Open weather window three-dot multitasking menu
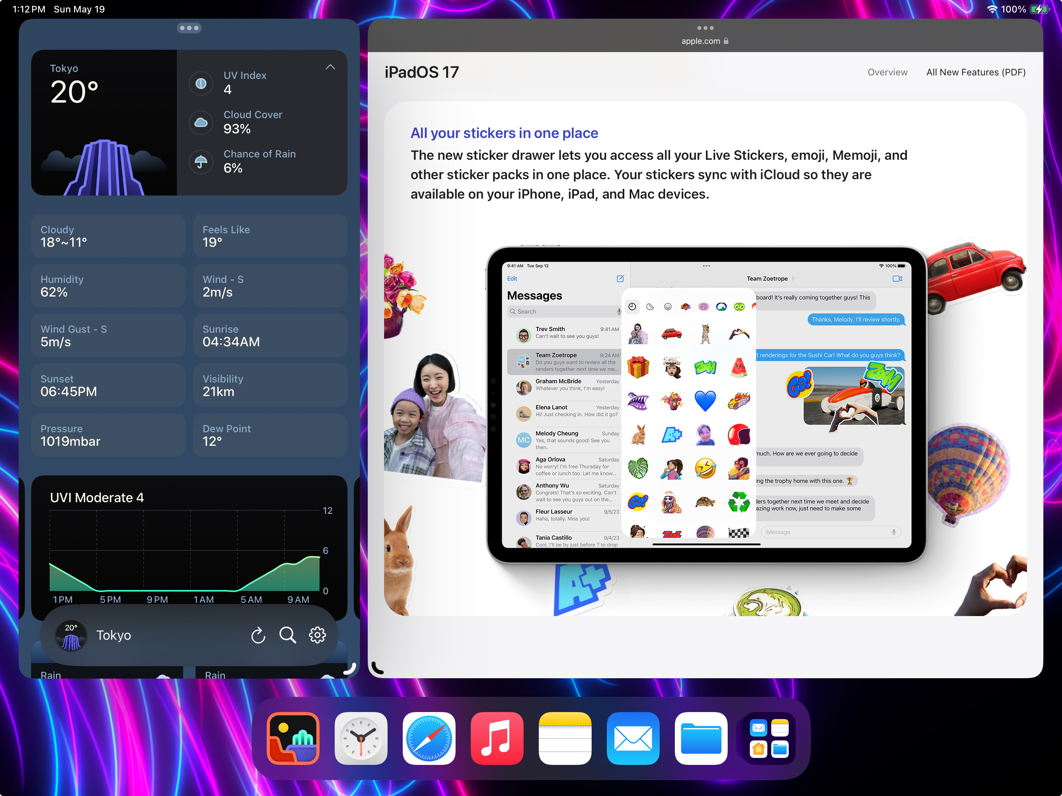The width and height of the screenshot is (1062, 796). 189,28
